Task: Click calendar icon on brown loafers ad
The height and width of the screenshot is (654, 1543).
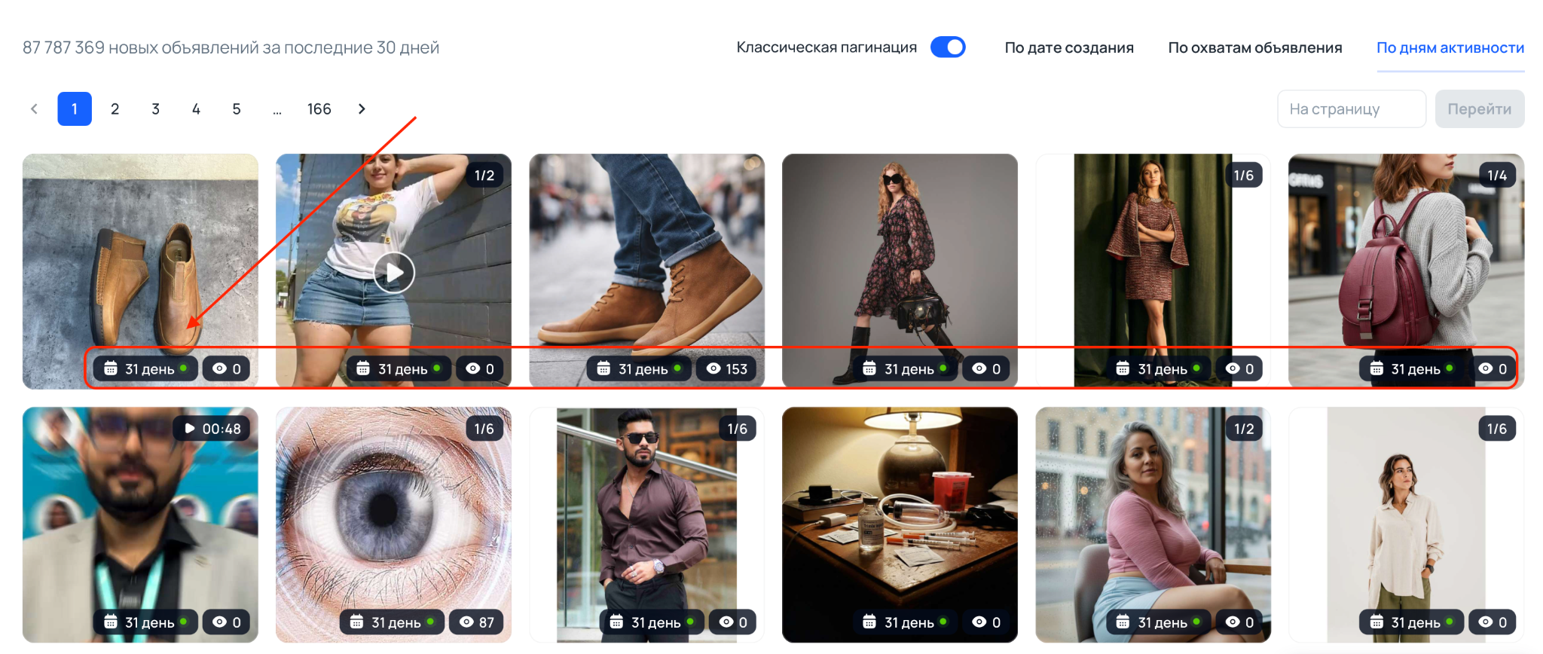Action: [111, 368]
